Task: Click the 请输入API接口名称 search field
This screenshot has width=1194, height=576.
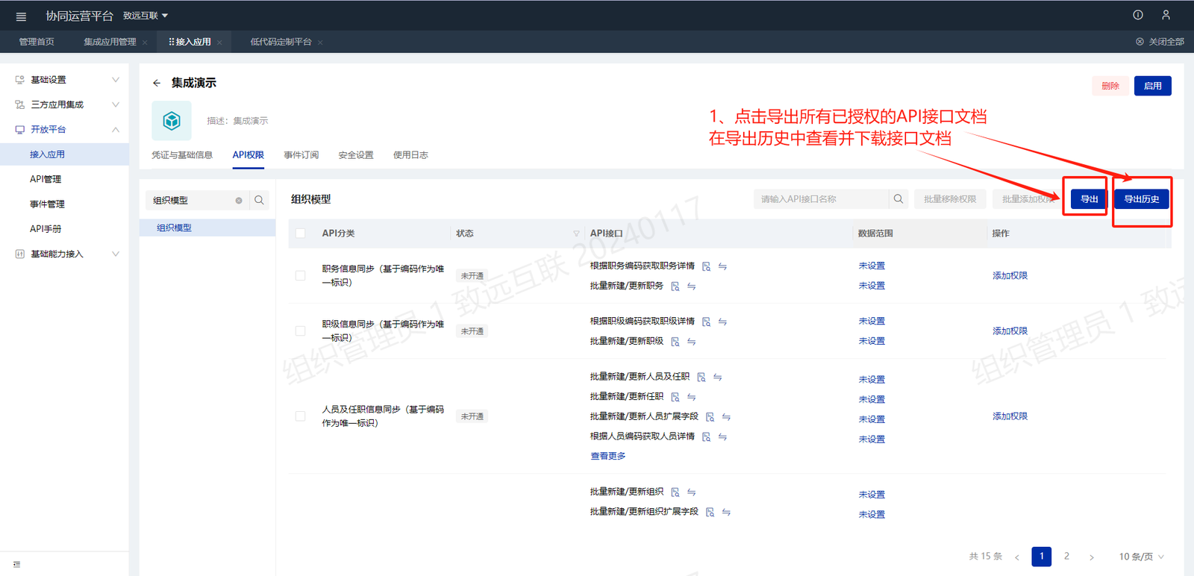Action: point(819,199)
